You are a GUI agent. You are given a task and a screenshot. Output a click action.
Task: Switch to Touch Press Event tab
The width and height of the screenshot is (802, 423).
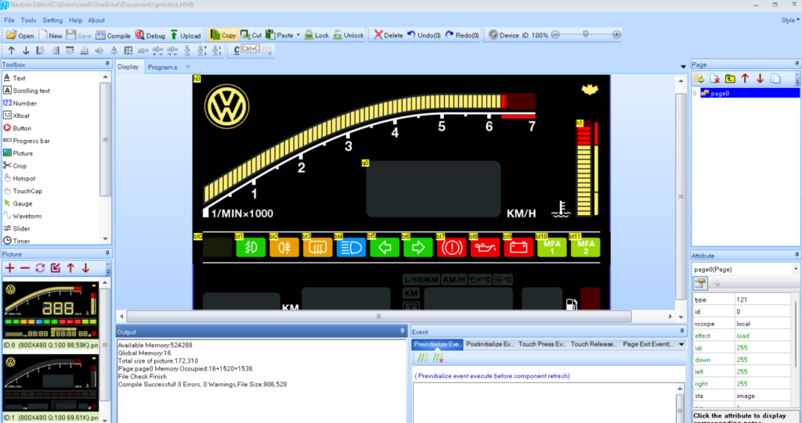(x=542, y=344)
